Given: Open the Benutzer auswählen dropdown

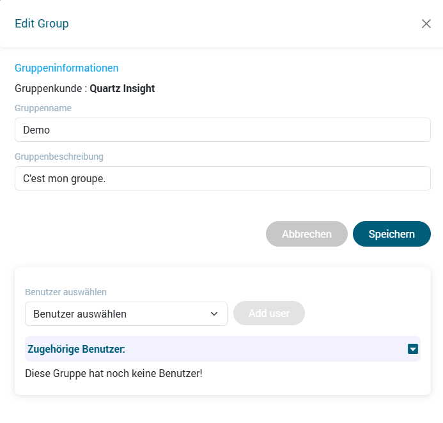Looking at the screenshot, I should pos(126,314).
